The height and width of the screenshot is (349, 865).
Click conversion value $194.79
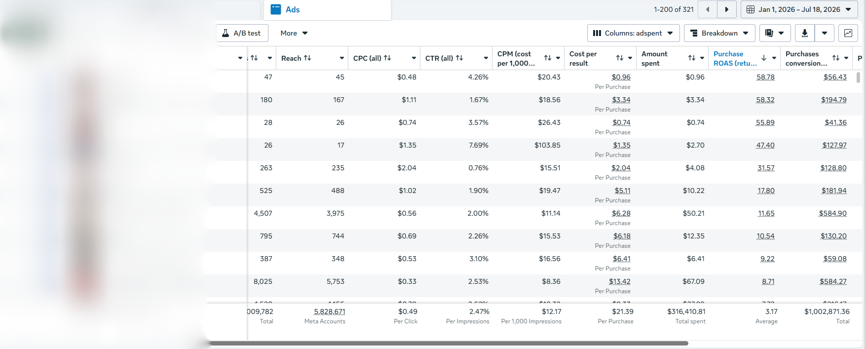pyautogui.click(x=834, y=100)
